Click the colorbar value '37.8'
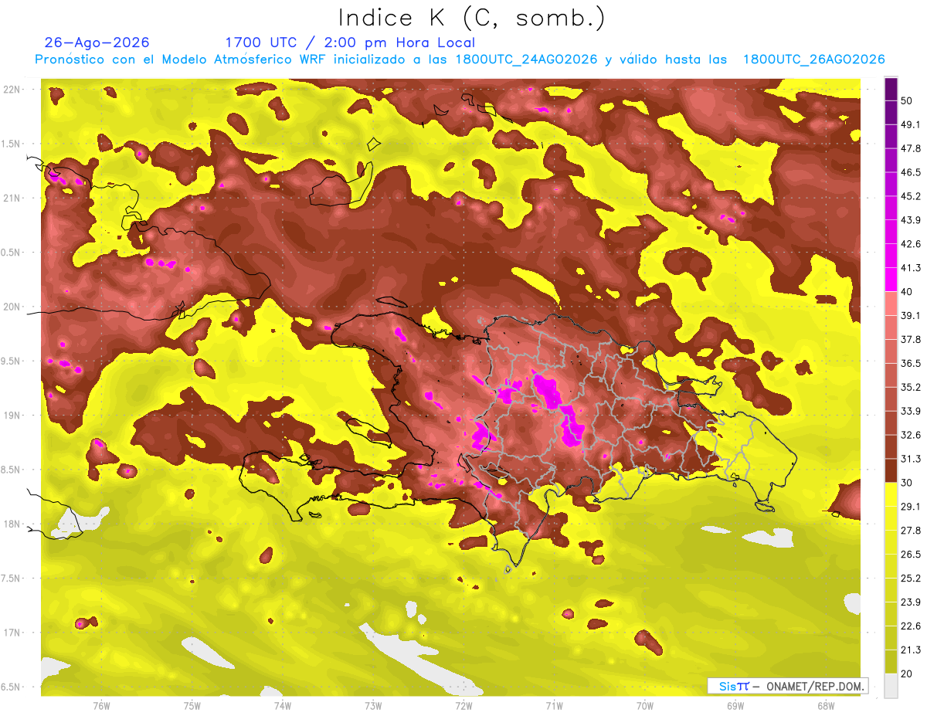Image resolution: width=927 pixels, height=716 pixels. coord(911,339)
